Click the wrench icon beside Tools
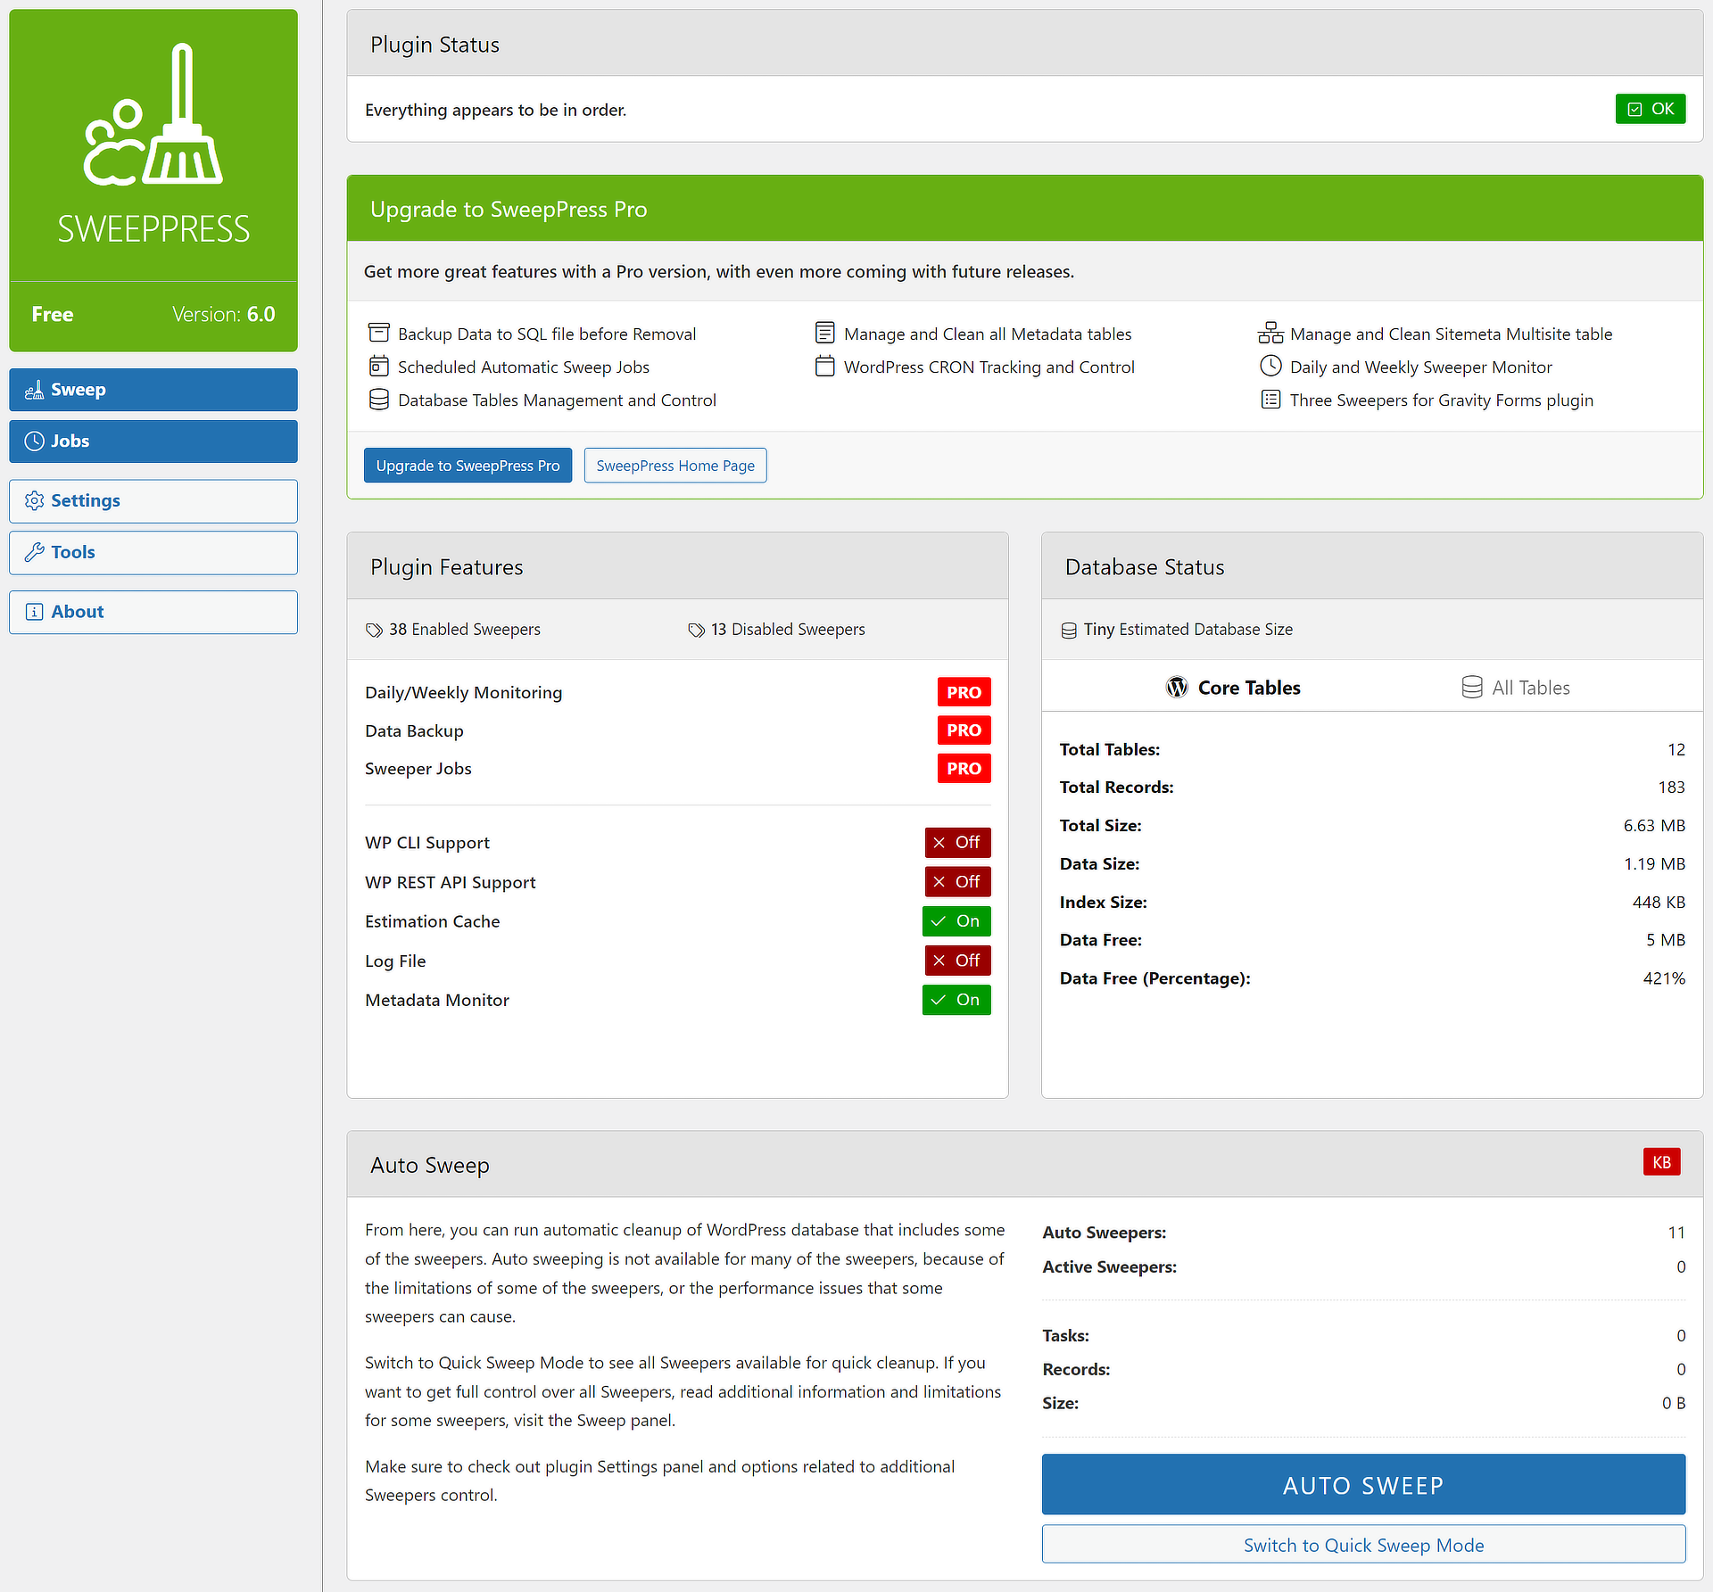Viewport: 1713px width, 1592px height. (x=34, y=552)
